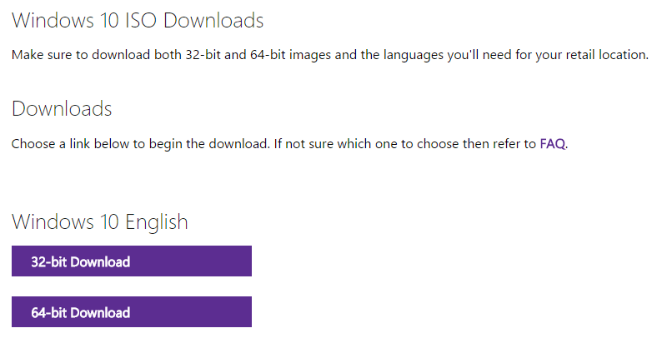
Task: Click the phrase "Make sure to download"
Action: (x=81, y=55)
